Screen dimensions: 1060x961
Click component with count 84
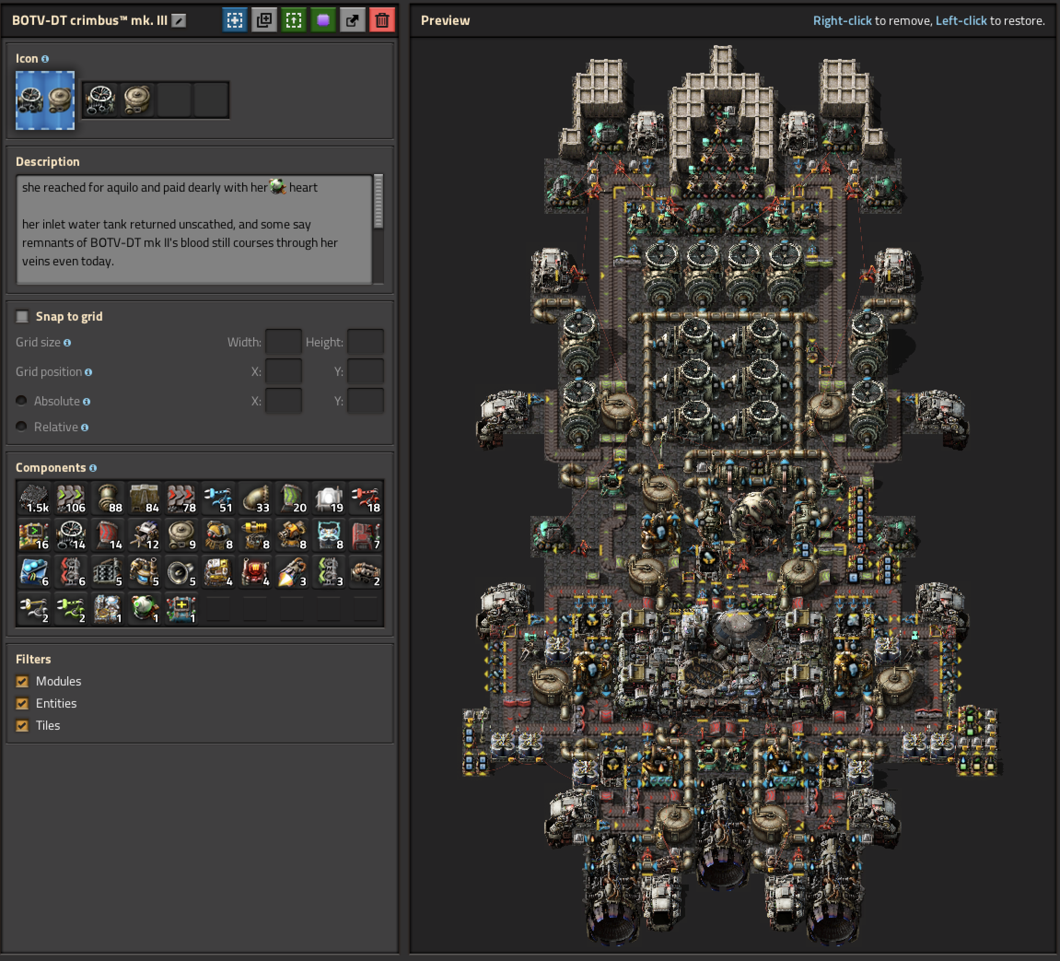point(145,498)
